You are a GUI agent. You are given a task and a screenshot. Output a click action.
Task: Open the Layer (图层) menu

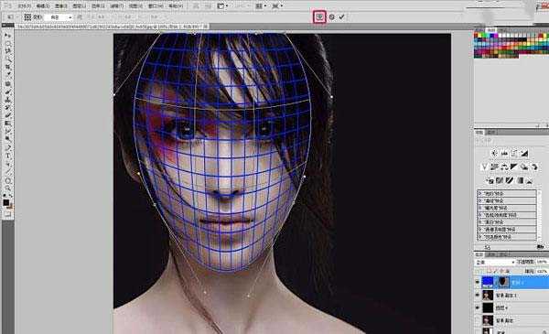(x=80, y=6)
